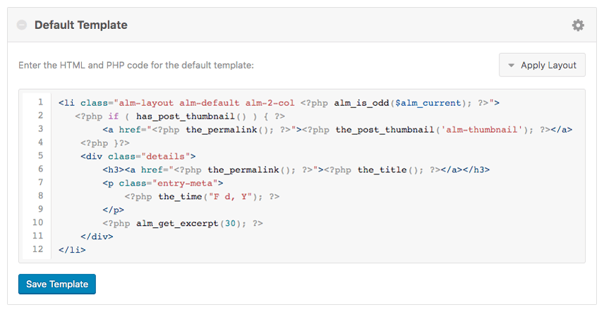Click the closing </li> tag on line 12
604x312 pixels.
click(72, 250)
